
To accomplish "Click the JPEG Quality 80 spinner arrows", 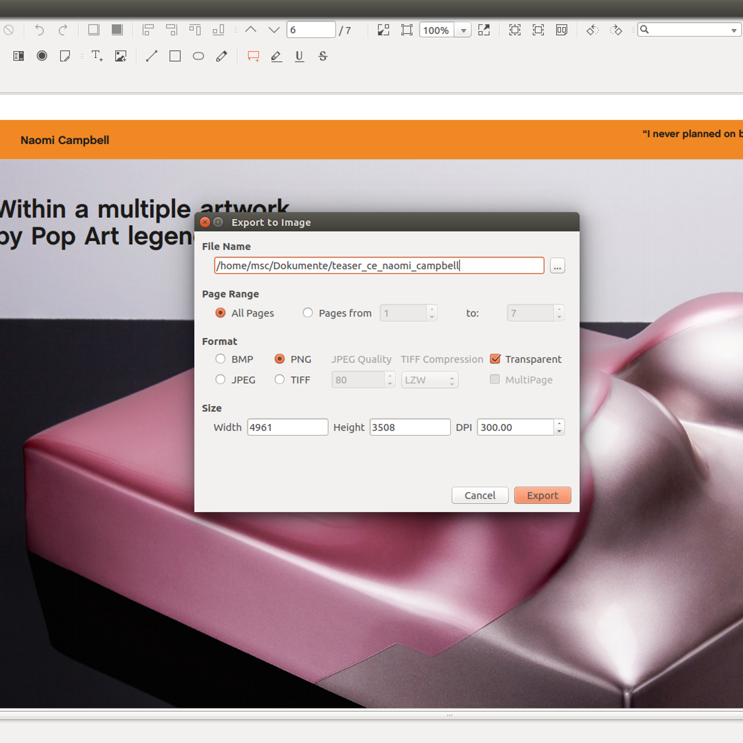I will pos(390,380).
